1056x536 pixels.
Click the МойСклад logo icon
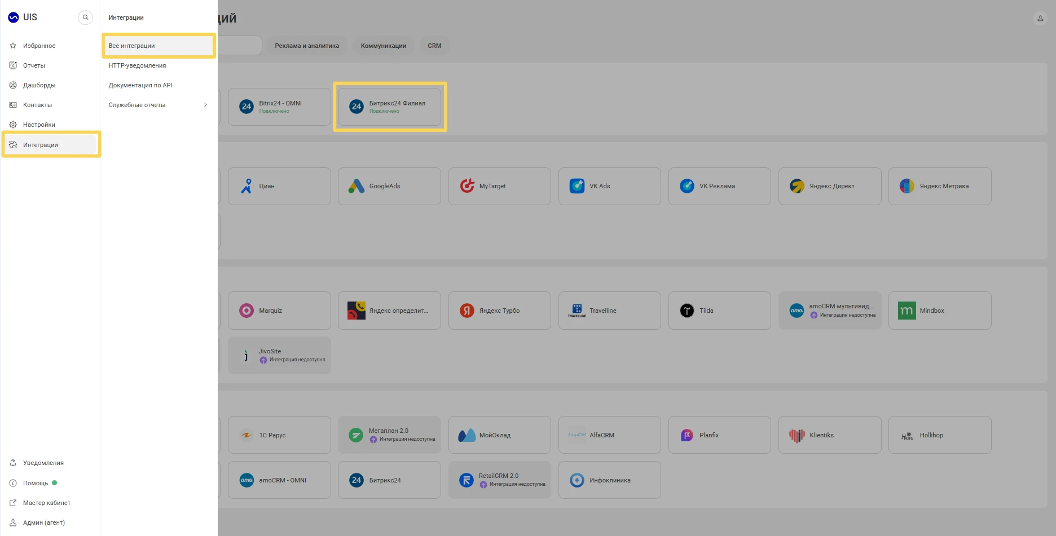(467, 435)
